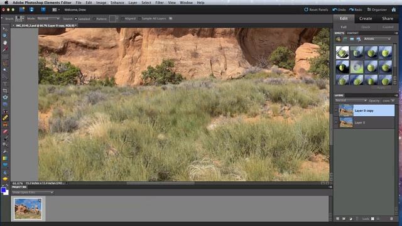Select the Hand tool
Viewport: 402px width, 226px height.
[x=5, y=43]
